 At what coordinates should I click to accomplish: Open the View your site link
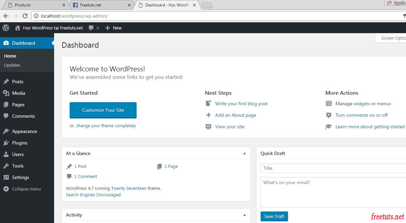coord(230,127)
